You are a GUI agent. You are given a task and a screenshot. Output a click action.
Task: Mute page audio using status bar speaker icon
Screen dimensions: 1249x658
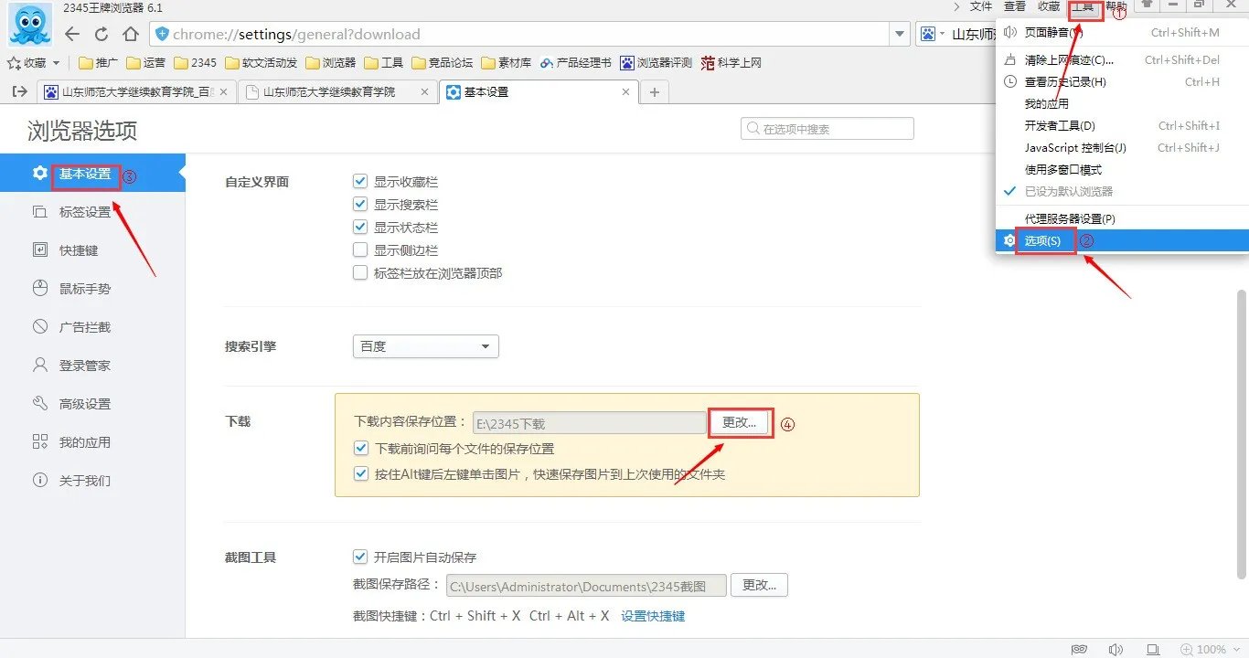pyautogui.click(x=1116, y=647)
